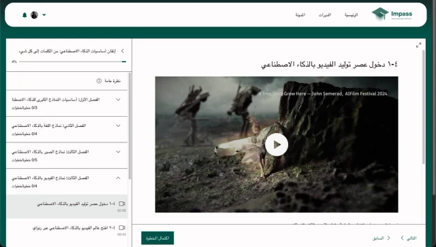Viewport: 436px width, 247px height.
Task: Click video icon of lesson ٤-١
Action: [122, 204]
